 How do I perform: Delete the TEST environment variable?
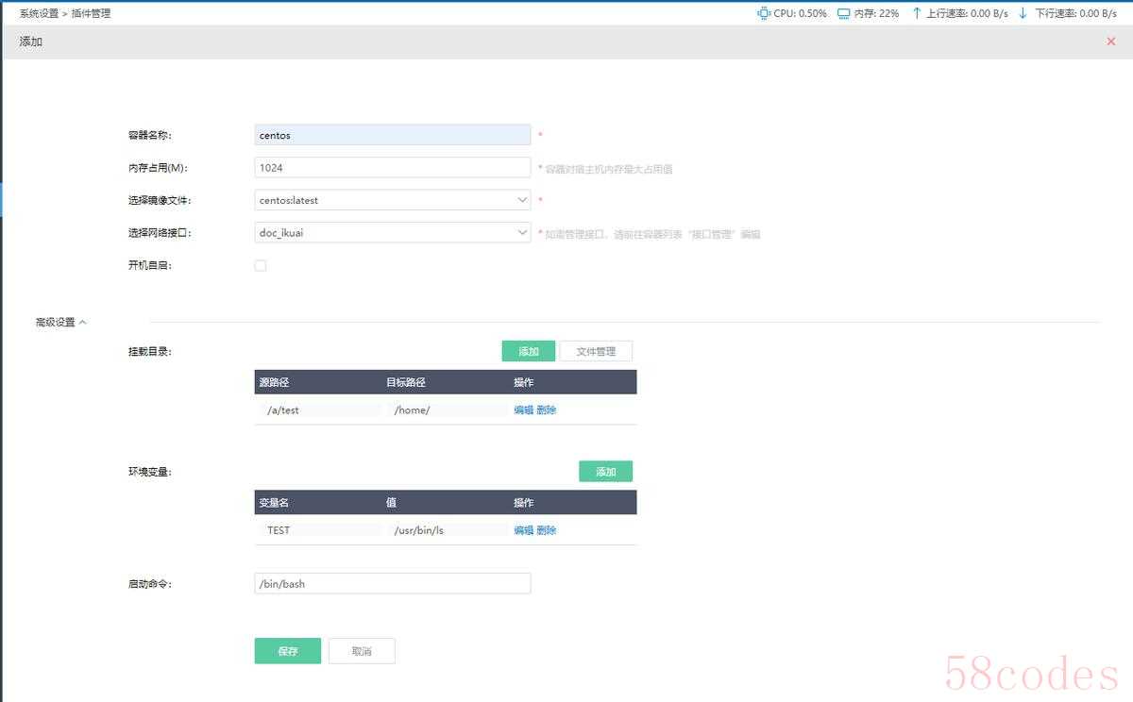pos(547,530)
